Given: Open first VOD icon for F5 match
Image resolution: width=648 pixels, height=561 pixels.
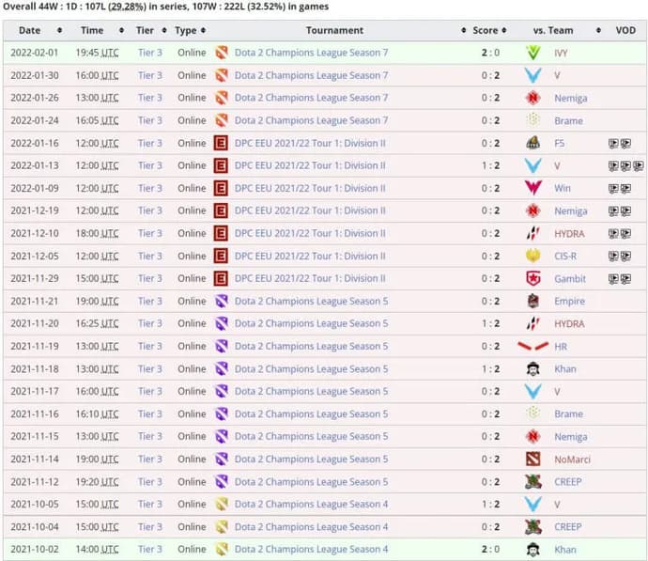Looking at the screenshot, I should [x=613, y=144].
